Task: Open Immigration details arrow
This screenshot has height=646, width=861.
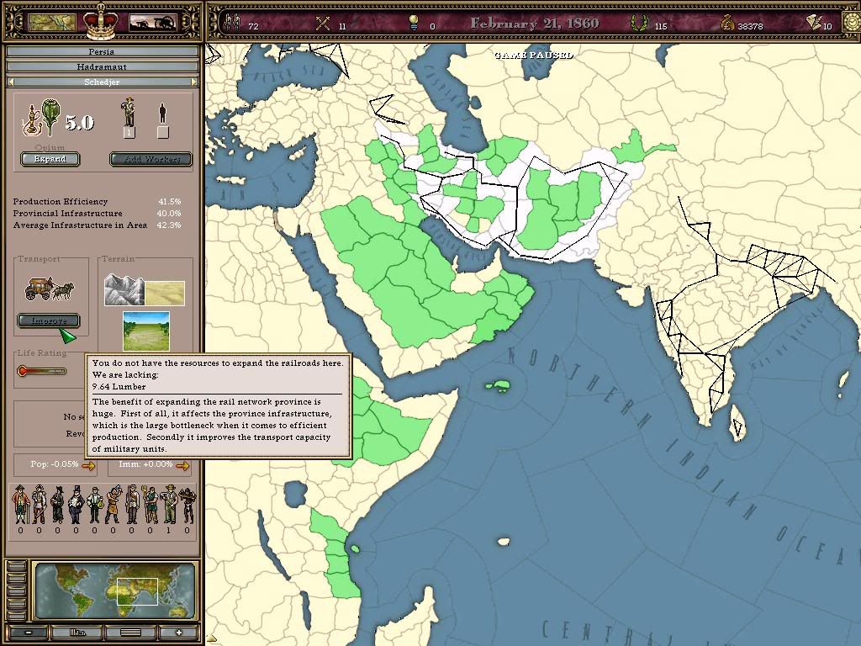Action: (x=182, y=466)
